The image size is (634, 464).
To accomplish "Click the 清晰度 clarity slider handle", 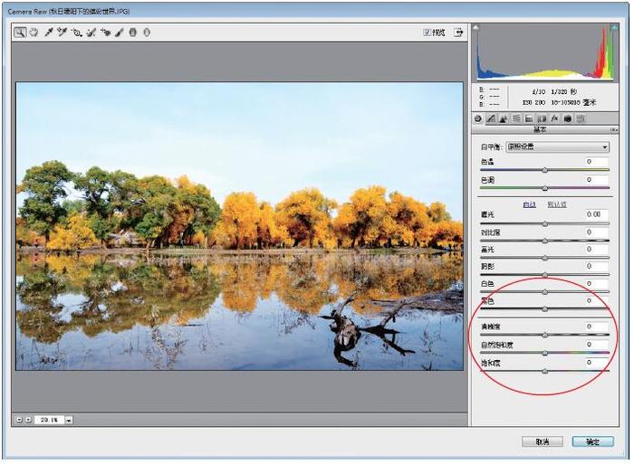I will 545,336.
